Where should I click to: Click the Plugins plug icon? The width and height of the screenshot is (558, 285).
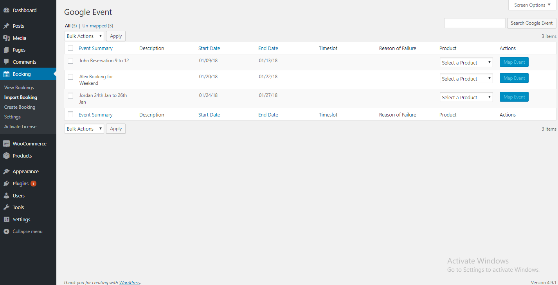coord(7,183)
